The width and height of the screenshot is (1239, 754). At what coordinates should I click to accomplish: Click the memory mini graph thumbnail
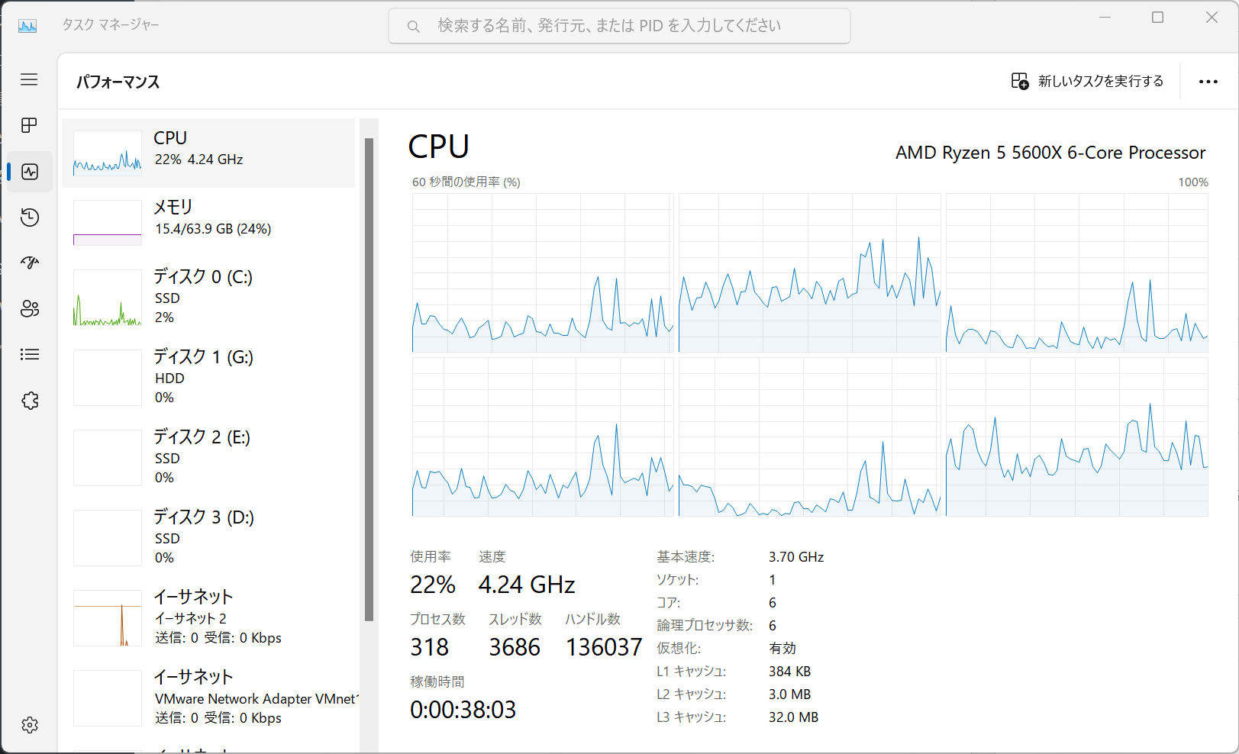point(108,223)
